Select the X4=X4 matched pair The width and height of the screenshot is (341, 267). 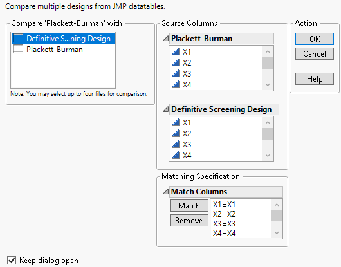click(x=224, y=234)
